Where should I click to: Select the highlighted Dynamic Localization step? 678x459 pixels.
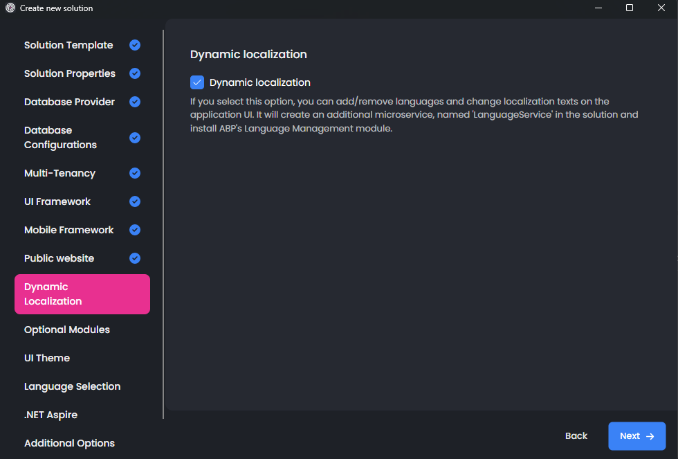coord(82,294)
